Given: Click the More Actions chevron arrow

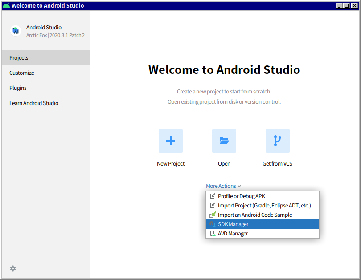Looking at the screenshot, I should click(239, 186).
